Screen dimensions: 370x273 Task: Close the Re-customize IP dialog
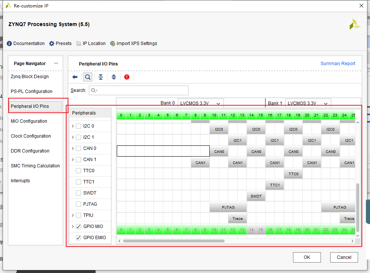361,6
